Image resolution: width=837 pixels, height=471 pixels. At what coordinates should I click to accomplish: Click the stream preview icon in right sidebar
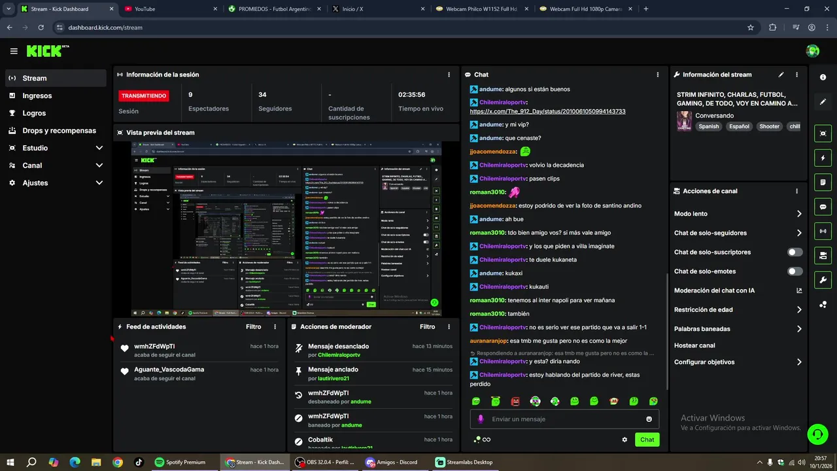coord(823,133)
